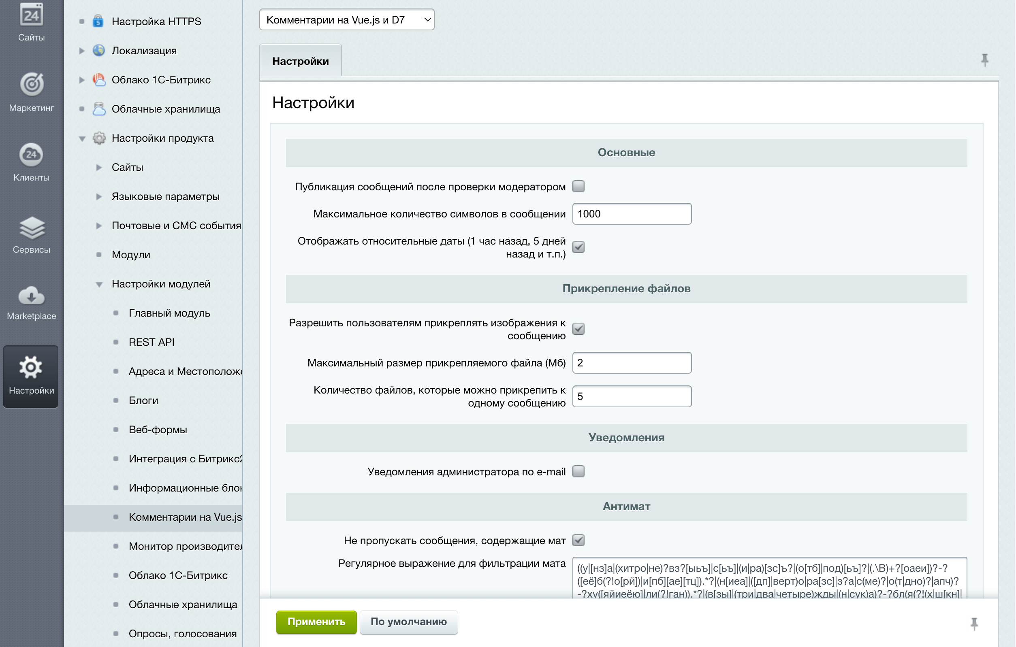
Task: Click the pin icon beside Настройки tab
Action: tap(984, 60)
